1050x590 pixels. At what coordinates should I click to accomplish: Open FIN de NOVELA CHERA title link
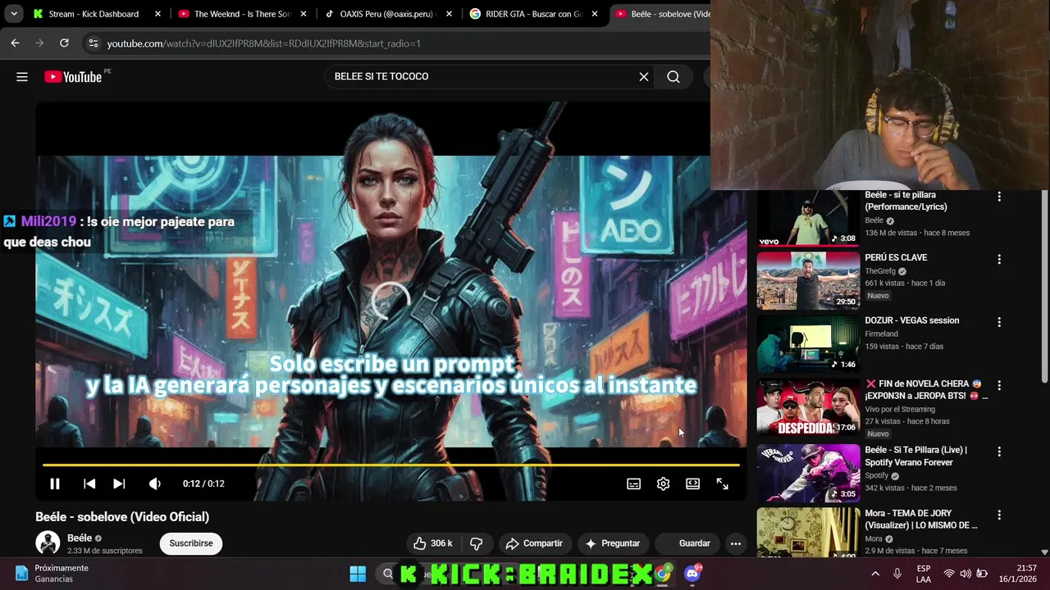[926, 390]
